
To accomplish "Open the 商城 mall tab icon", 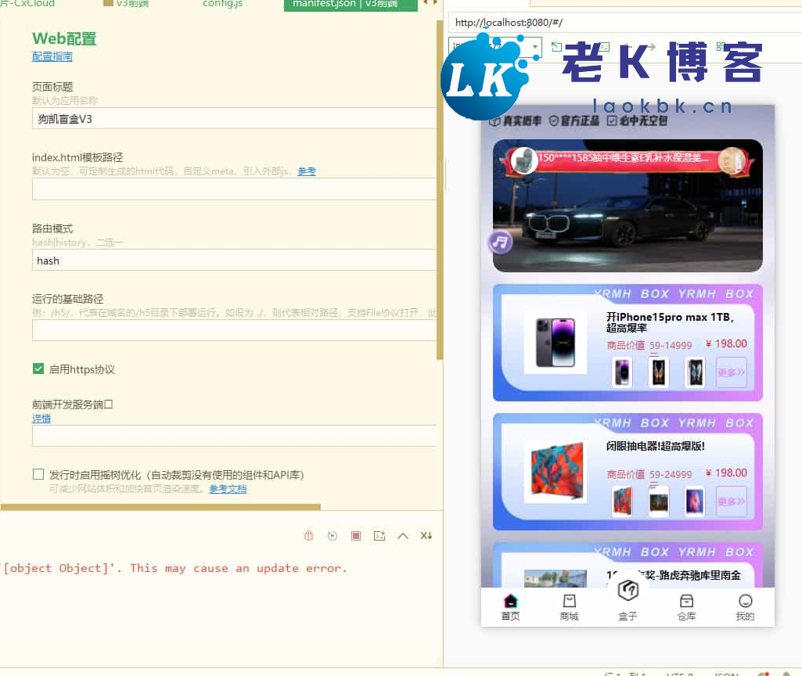I will coord(570,602).
